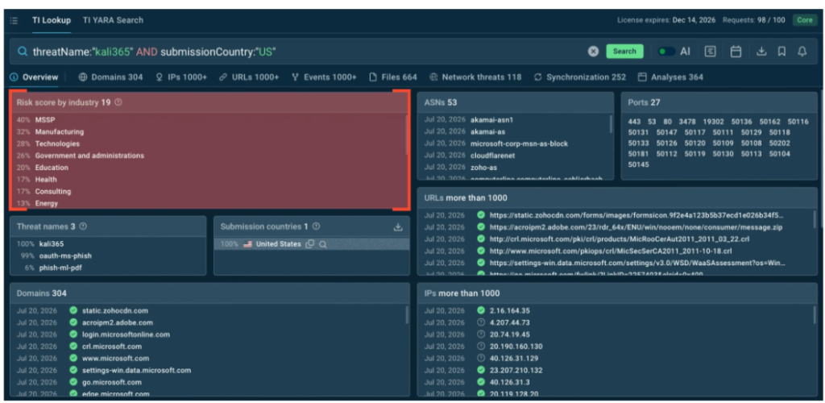This screenshot has height=403, width=825.
Task: Click the Core plan badge
Action: [x=805, y=20]
